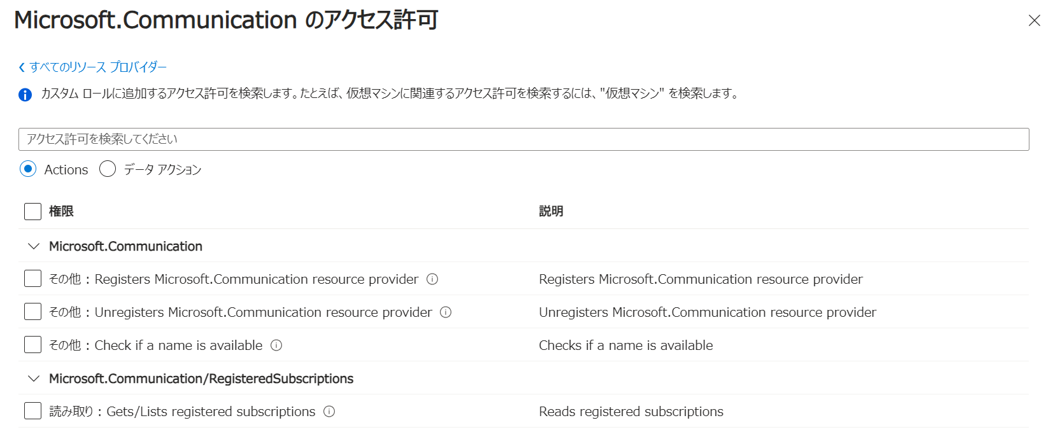Viewport: 1053px width, 432px height.
Task: Click the back chevron before すべてのリソース プロバイダー
Action: (22, 67)
